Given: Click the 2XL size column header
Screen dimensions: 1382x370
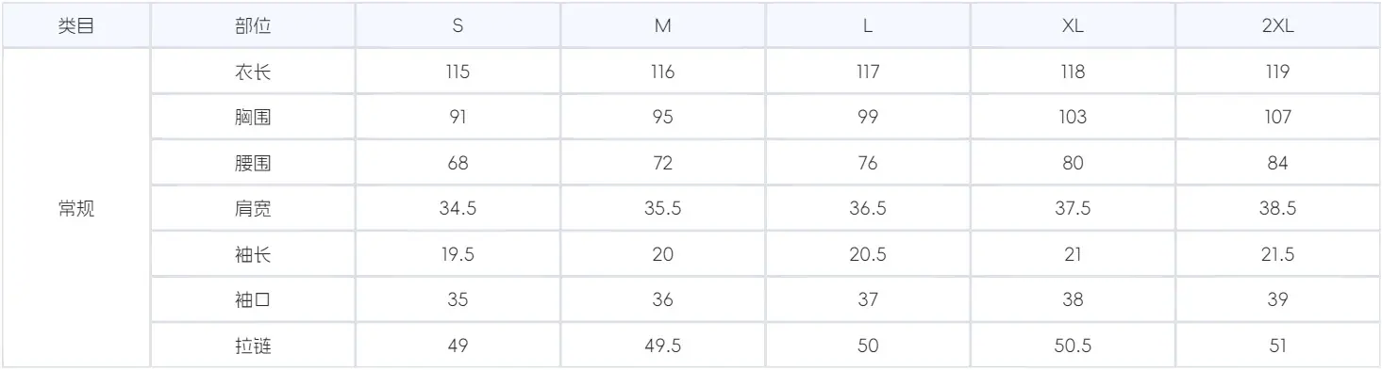Looking at the screenshot, I should [1277, 26].
